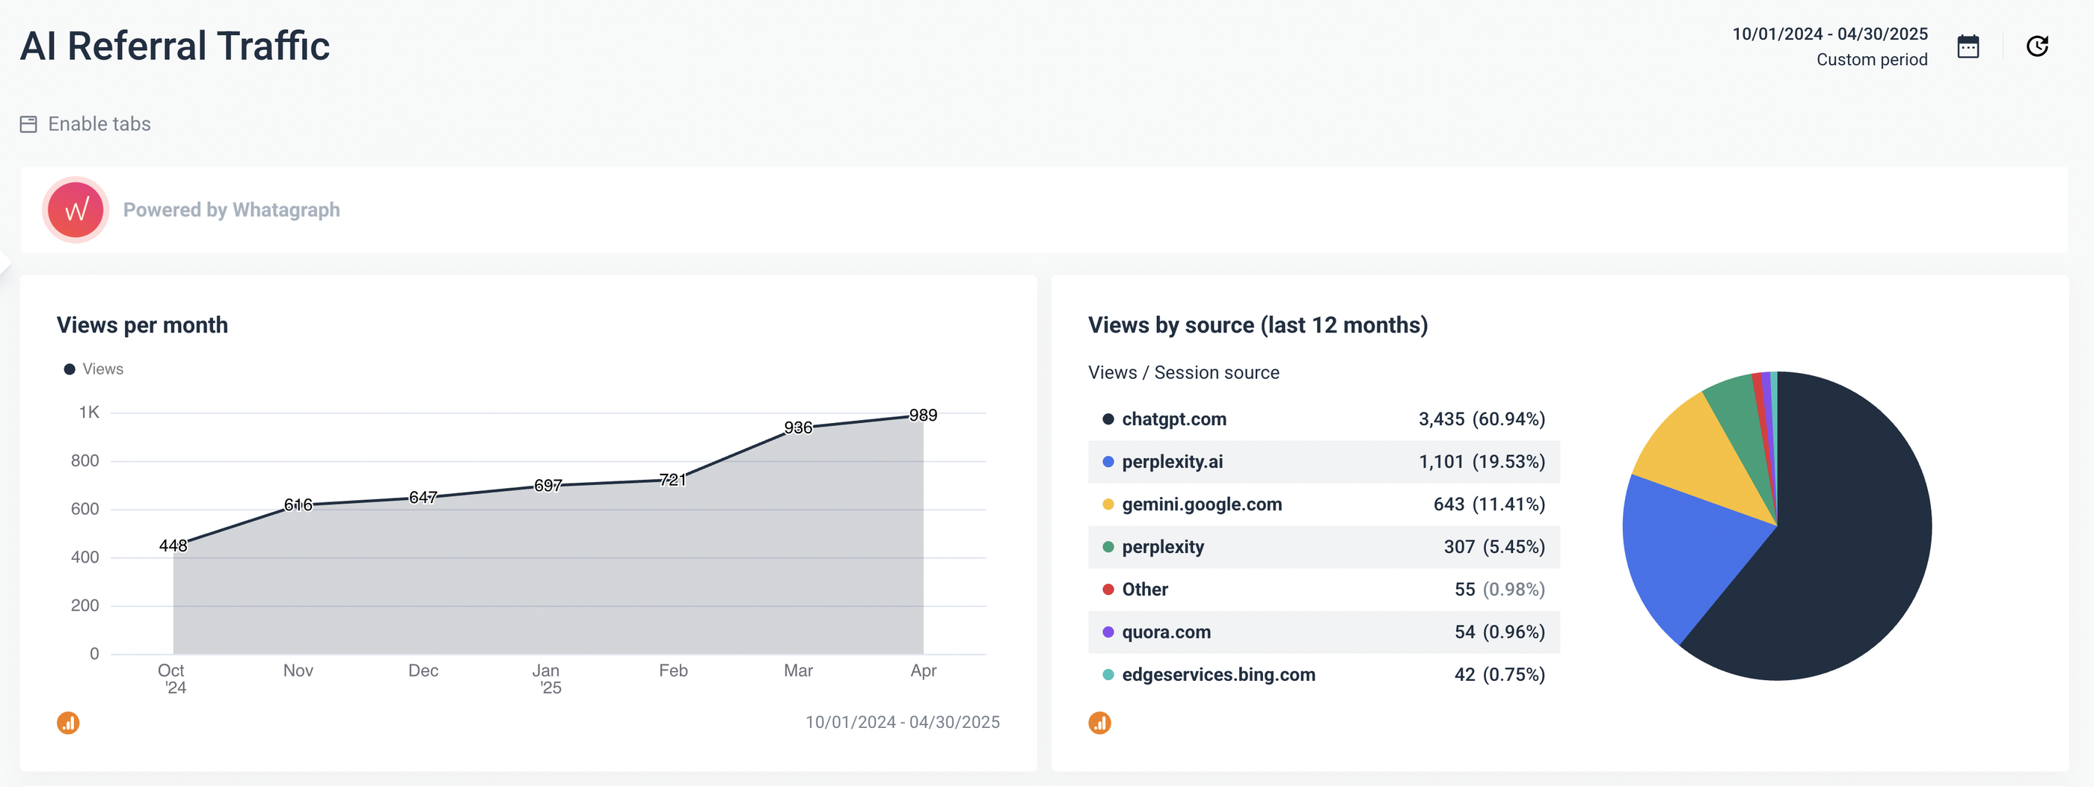
Task: Click the AI Referral Traffic report title
Action: (x=175, y=46)
